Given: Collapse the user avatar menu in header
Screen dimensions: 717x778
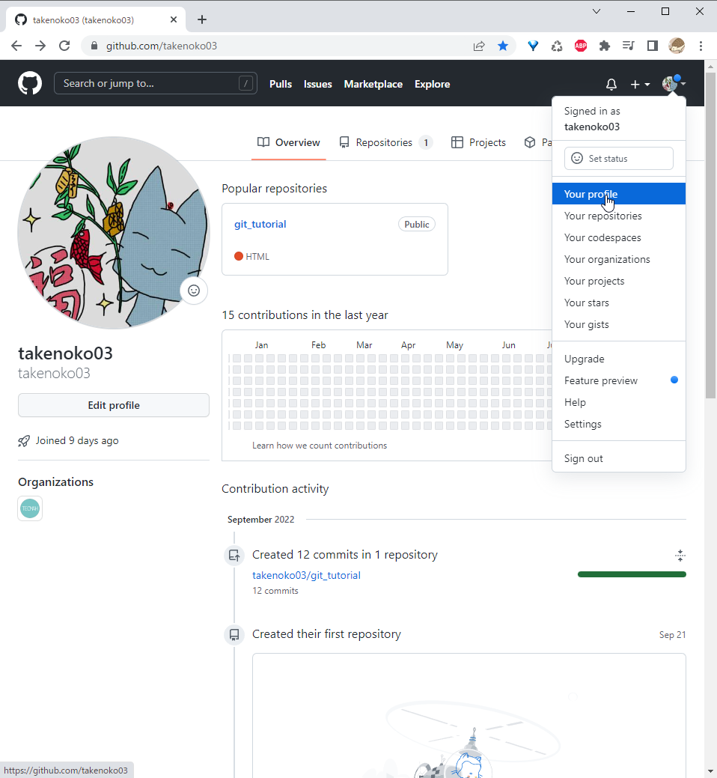Looking at the screenshot, I should tap(674, 83).
